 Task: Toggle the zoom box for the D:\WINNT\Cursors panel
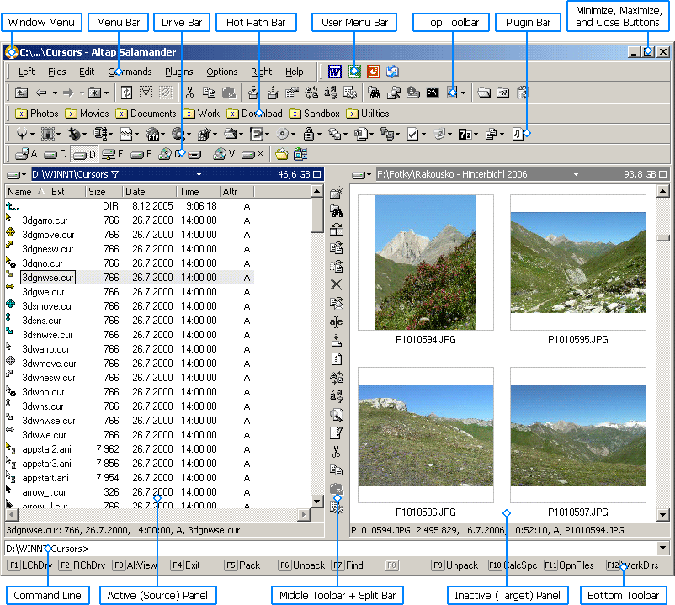(317, 174)
